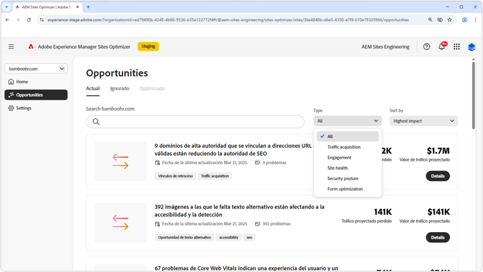Open the Sort by Highest impact dropdown
This screenshot has width=483, height=272.
(424, 121)
